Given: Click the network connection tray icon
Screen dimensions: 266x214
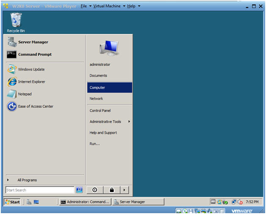Looking at the screenshot, I should coord(234,202).
